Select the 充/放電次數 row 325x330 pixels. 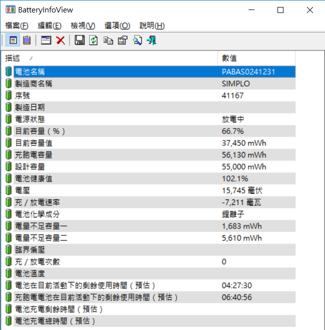150,262
